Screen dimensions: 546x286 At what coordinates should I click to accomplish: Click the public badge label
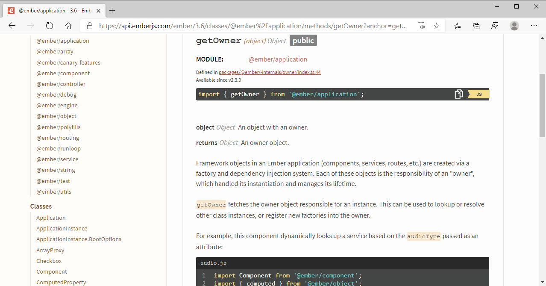pyautogui.click(x=303, y=41)
